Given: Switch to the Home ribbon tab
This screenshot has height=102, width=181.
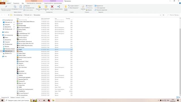Looking at the screenshot, I should point(8,3).
